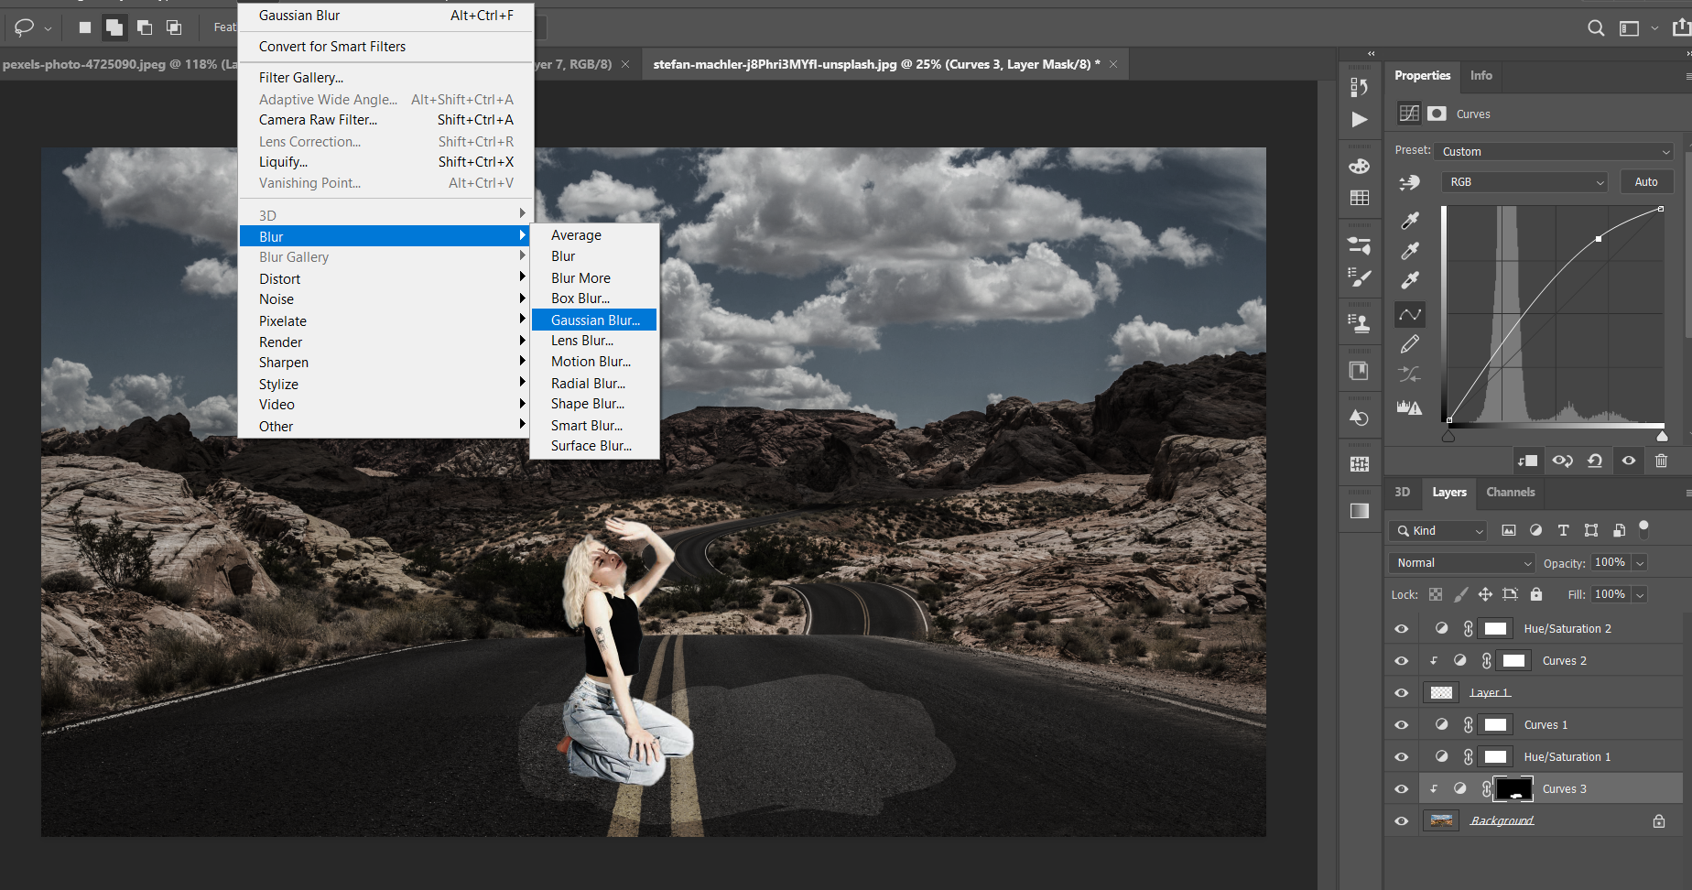Toggle lock transparent pixels
The width and height of the screenshot is (1692, 890).
1436,594
